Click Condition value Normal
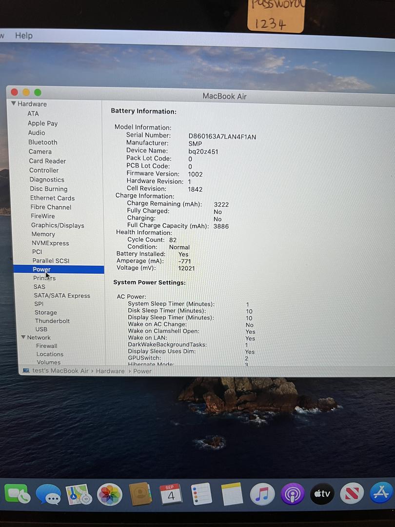The image size is (395, 527). [179, 247]
